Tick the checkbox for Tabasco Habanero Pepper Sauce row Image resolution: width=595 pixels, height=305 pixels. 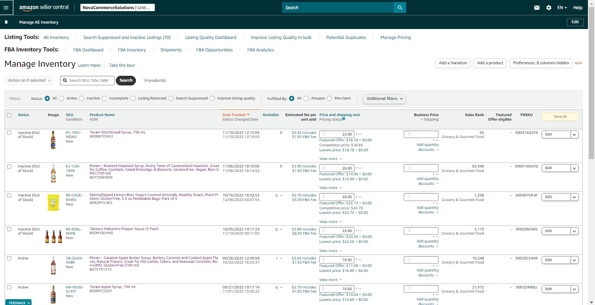click(x=9, y=229)
